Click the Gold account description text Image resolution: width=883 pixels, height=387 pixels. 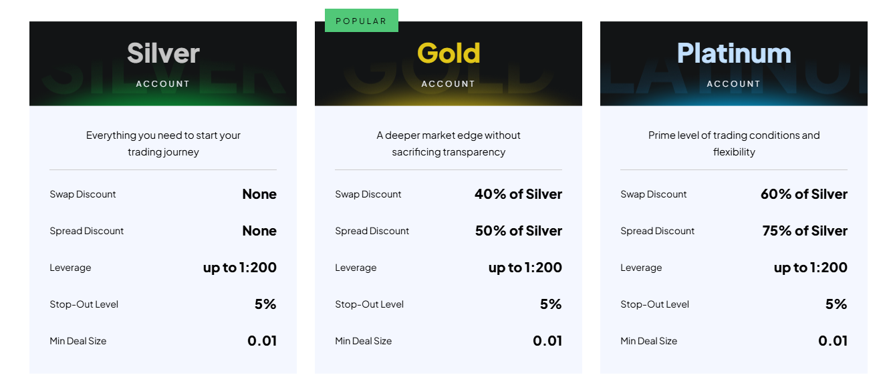449,143
